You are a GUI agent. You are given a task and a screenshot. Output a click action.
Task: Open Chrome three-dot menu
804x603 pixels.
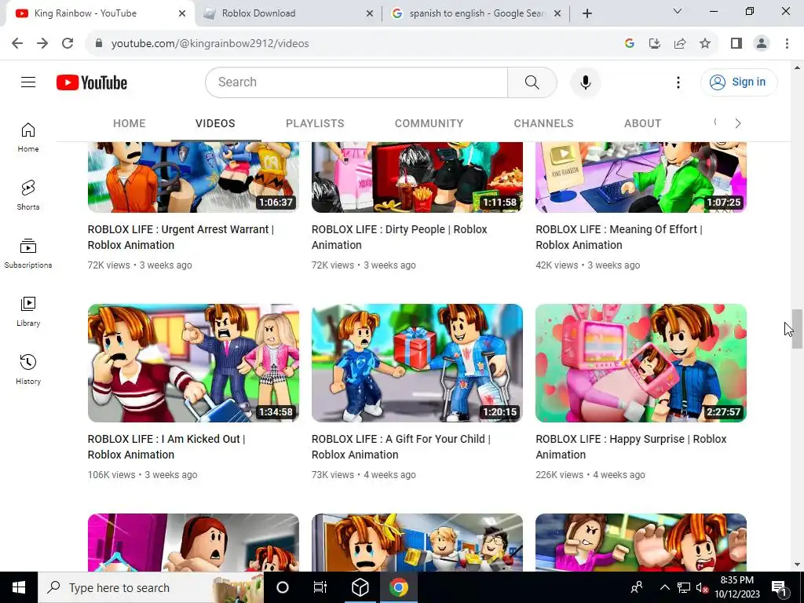click(787, 44)
